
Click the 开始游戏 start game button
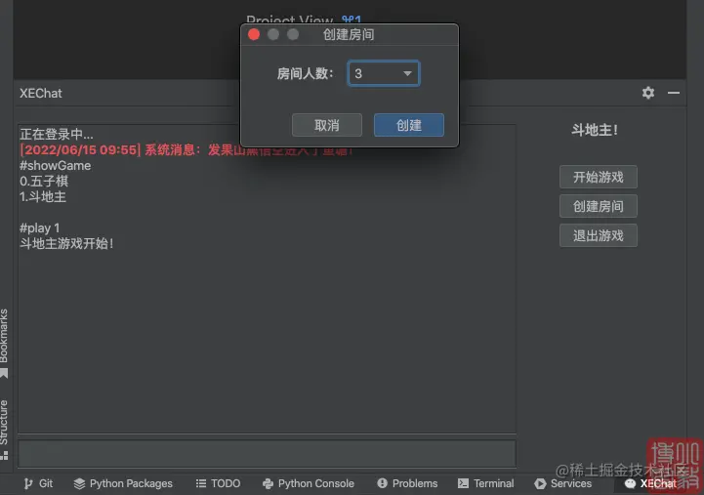[x=598, y=177]
